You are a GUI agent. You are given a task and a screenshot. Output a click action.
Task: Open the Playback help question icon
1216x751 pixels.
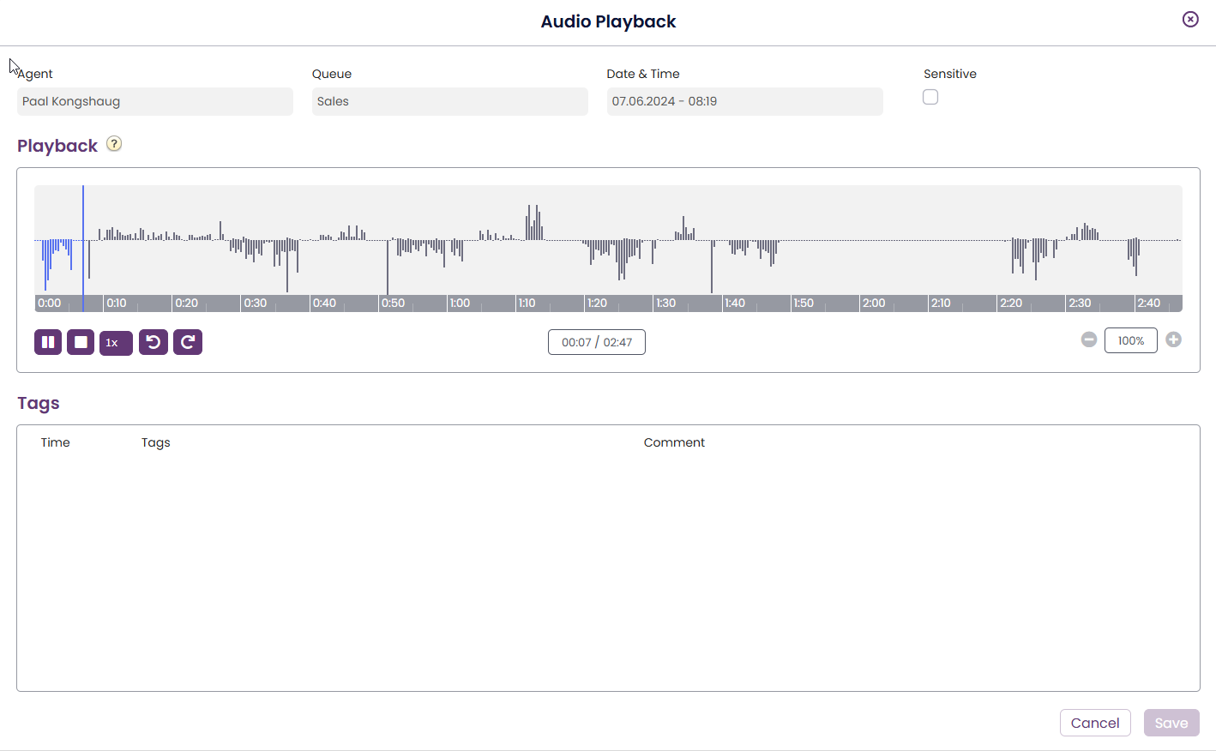[114, 144]
